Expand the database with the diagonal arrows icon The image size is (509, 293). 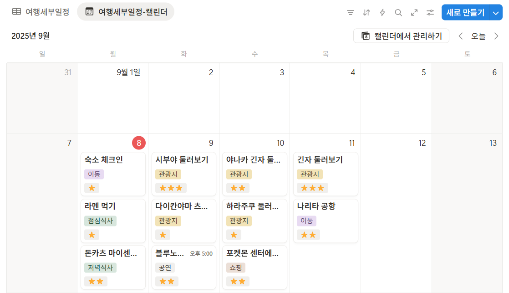coord(414,12)
